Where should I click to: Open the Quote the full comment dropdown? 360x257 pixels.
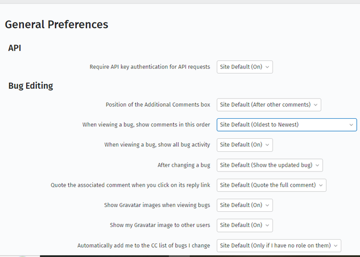pyautogui.click(x=271, y=185)
